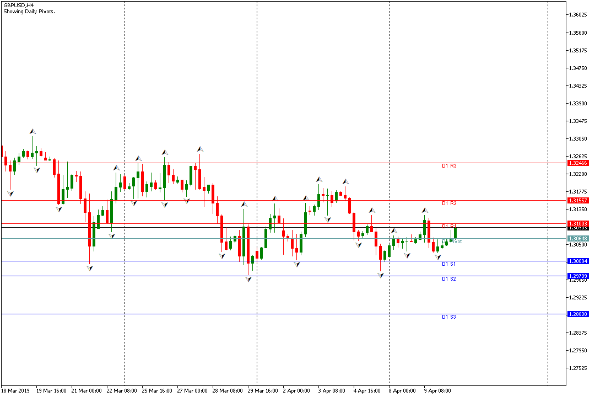Click the 18 Mar 2019 date label
The width and height of the screenshot is (595, 397).
coord(15,390)
